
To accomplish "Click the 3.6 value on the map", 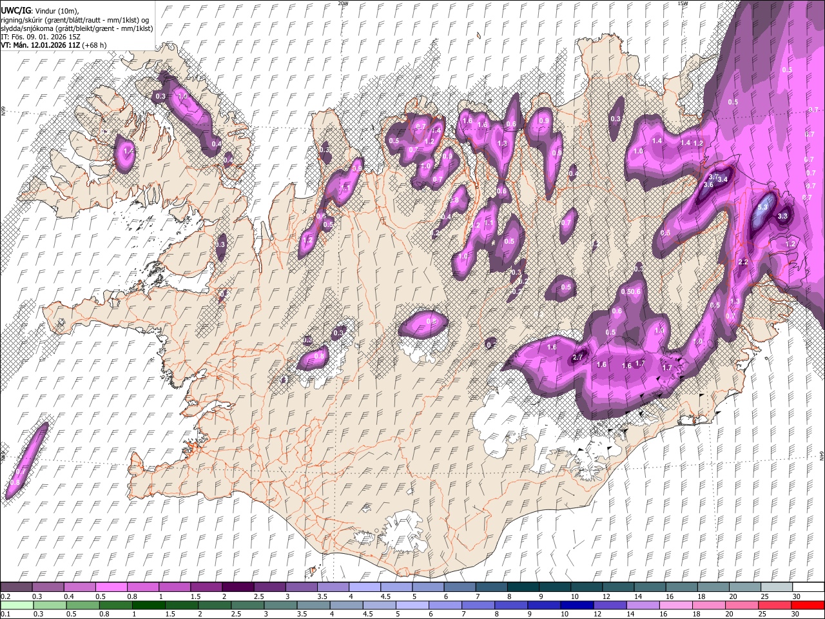I will pos(708,184).
